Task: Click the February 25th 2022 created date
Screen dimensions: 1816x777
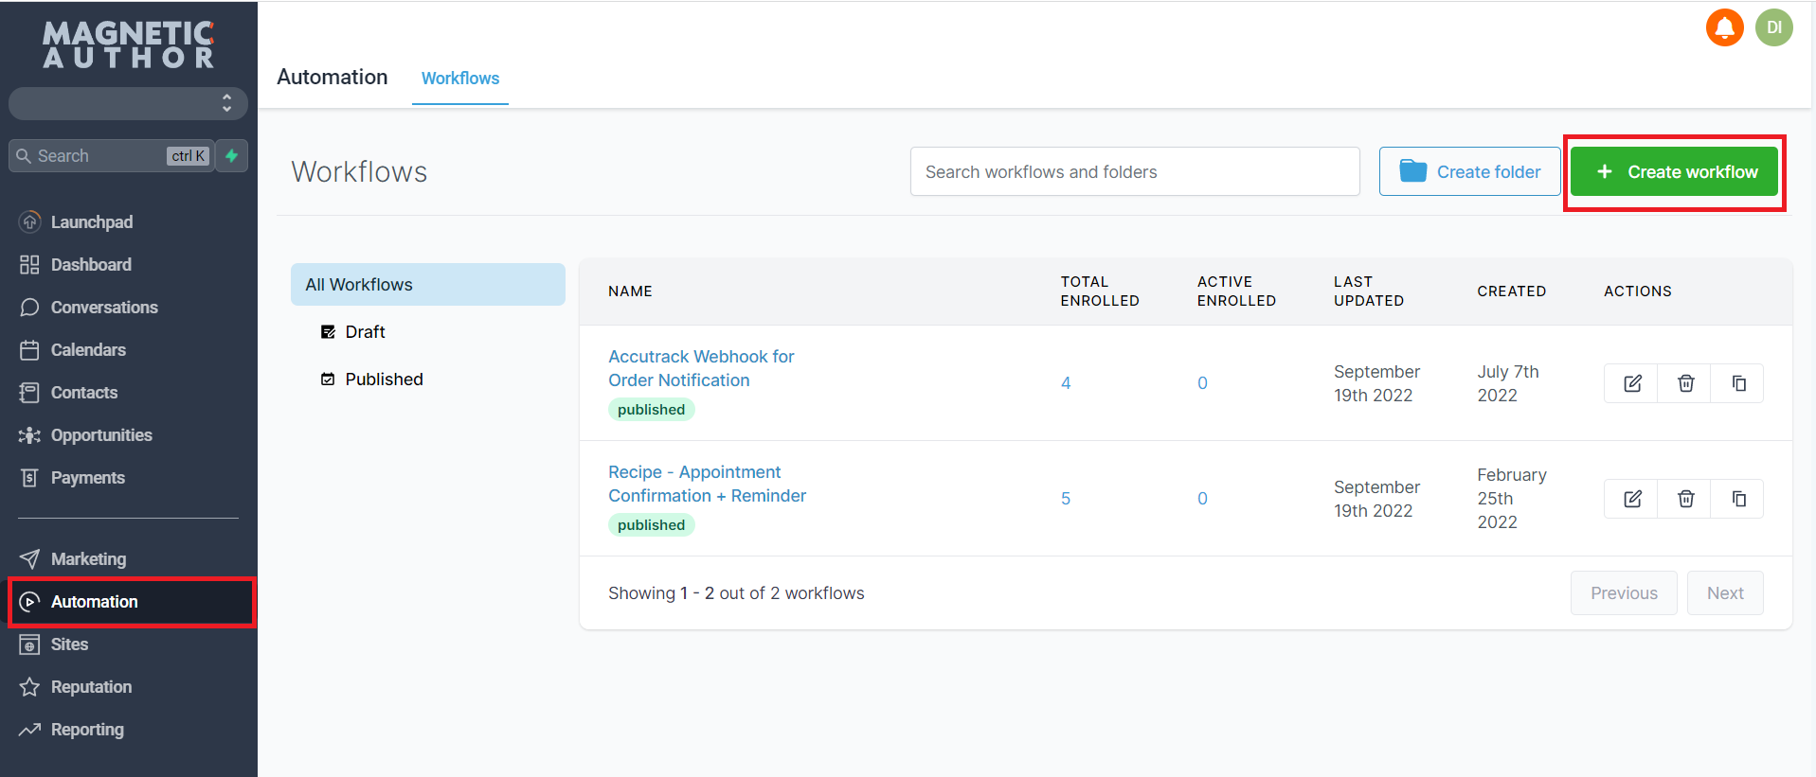Action: [x=1512, y=499]
